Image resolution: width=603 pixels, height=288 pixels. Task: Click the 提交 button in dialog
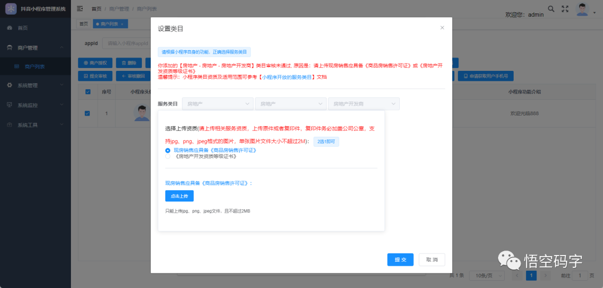400,260
